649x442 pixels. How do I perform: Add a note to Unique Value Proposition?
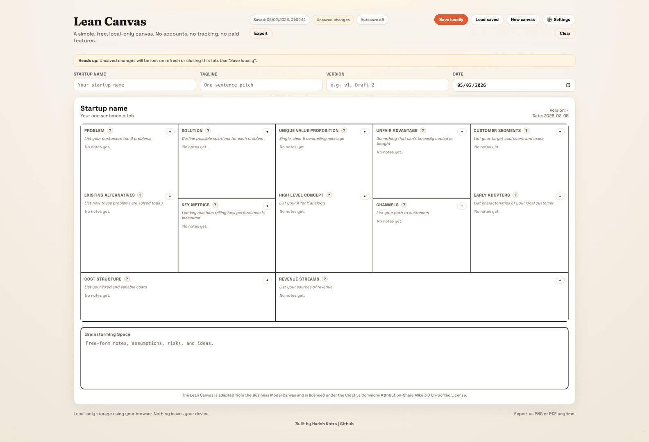(365, 132)
